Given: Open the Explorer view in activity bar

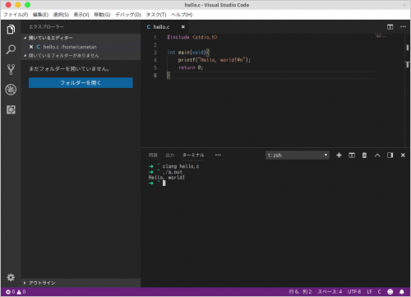Looking at the screenshot, I should point(11,30).
